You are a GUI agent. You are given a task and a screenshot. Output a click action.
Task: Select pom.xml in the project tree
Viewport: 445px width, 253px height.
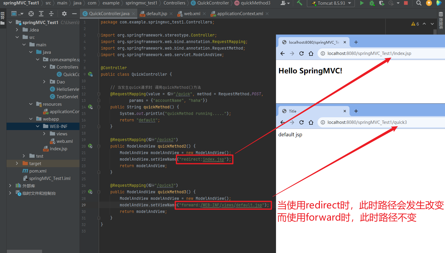(38, 171)
